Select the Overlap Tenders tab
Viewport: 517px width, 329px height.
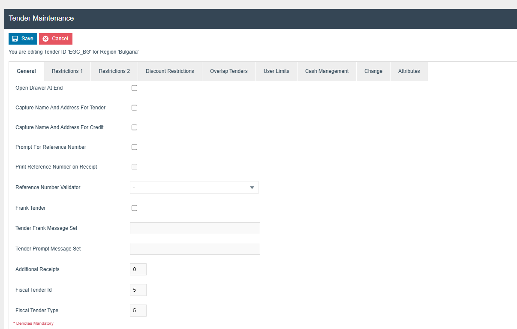pos(228,71)
